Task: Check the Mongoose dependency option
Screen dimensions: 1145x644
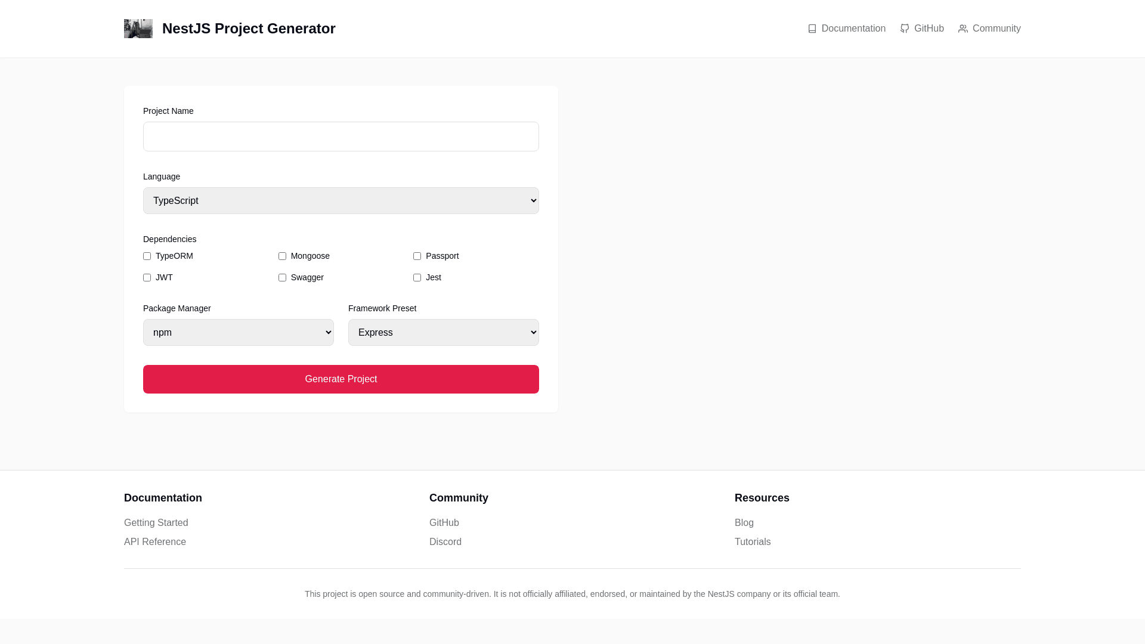Action: point(282,256)
